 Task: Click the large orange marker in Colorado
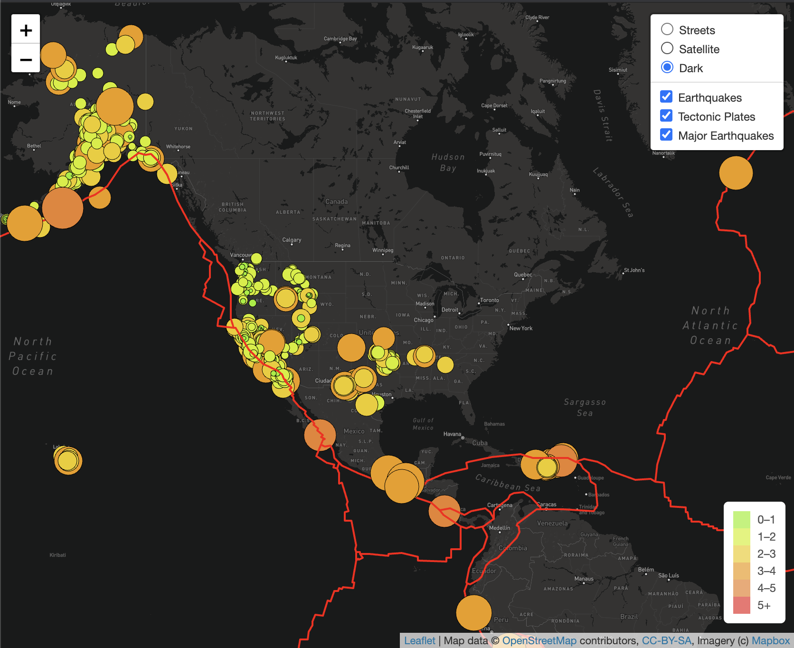(x=351, y=348)
